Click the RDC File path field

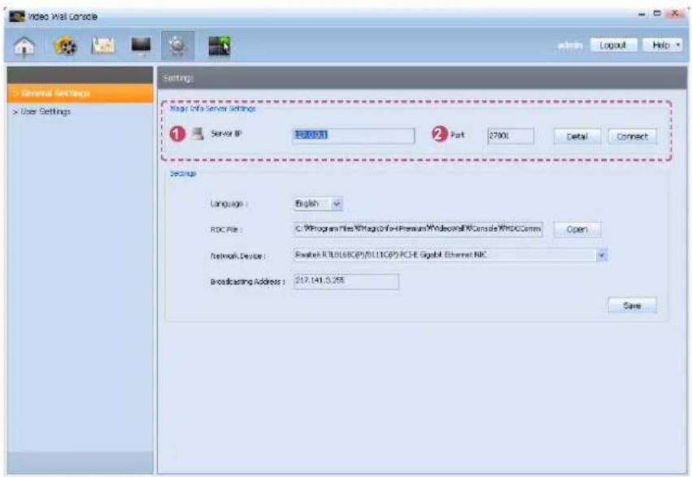pyautogui.click(x=418, y=229)
